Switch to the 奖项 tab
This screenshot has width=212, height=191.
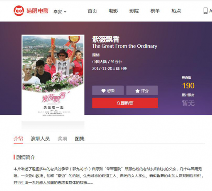tap(62, 139)
